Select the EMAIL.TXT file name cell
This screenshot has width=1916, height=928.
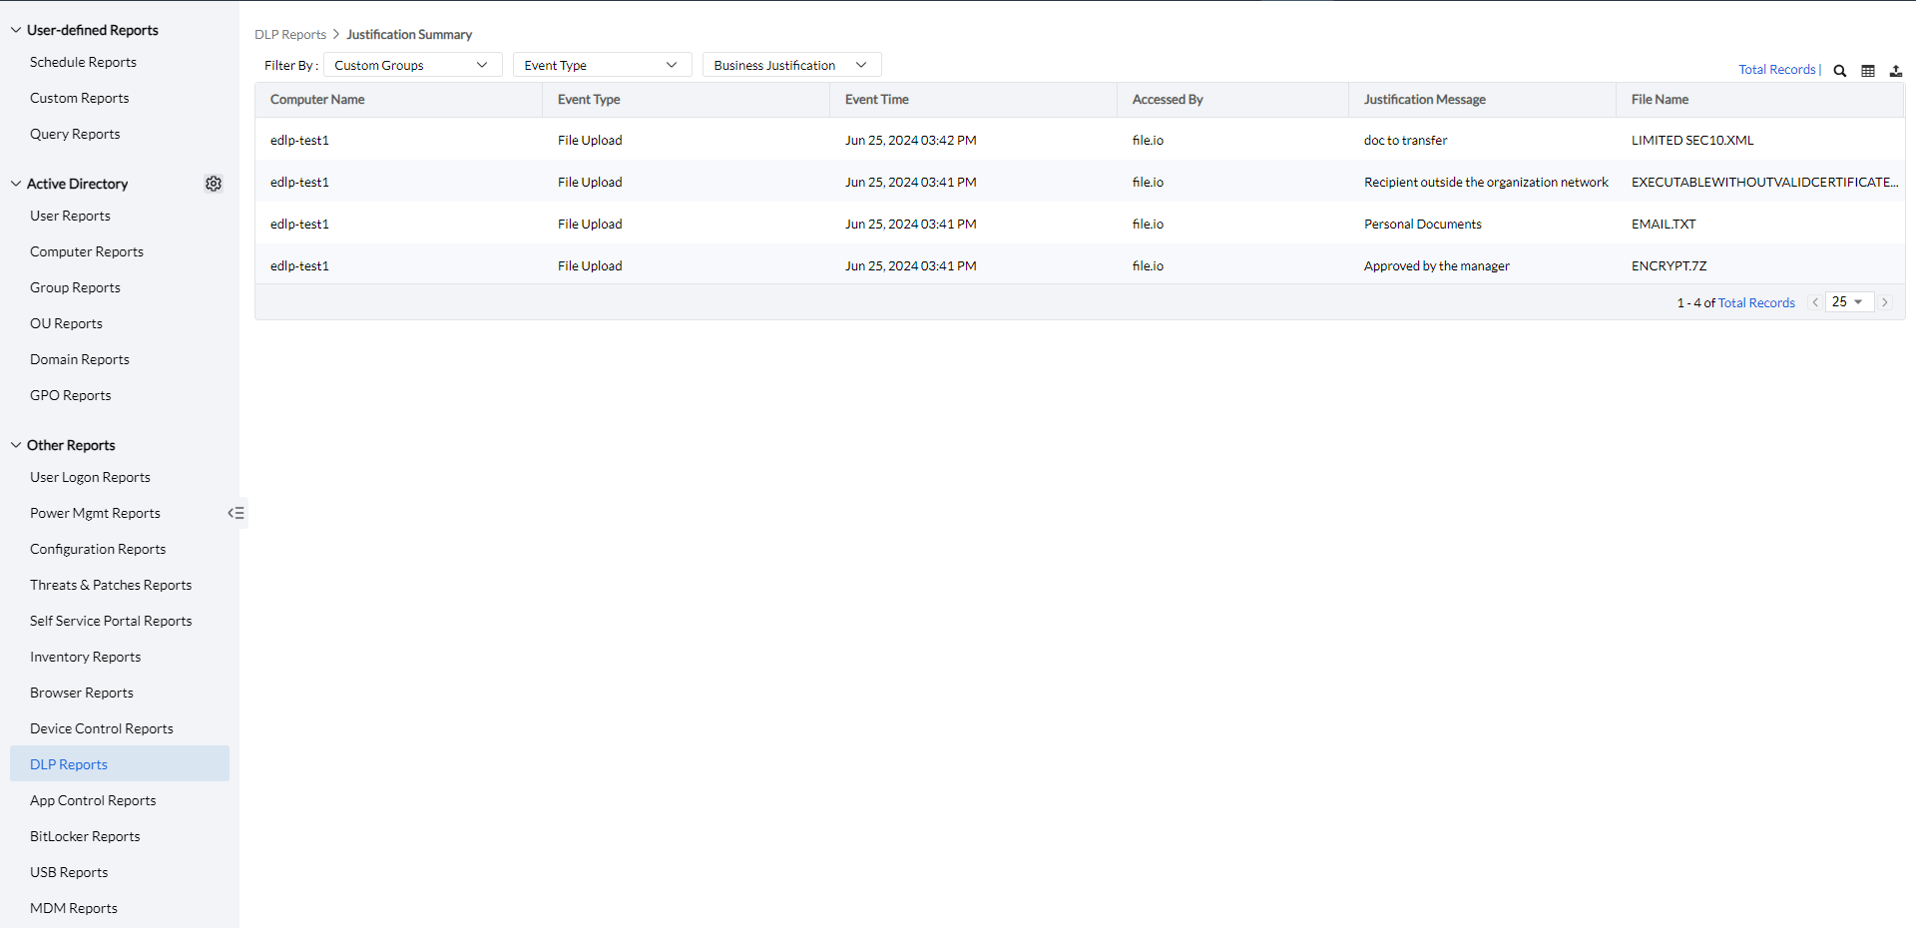tap(1664, 225)
